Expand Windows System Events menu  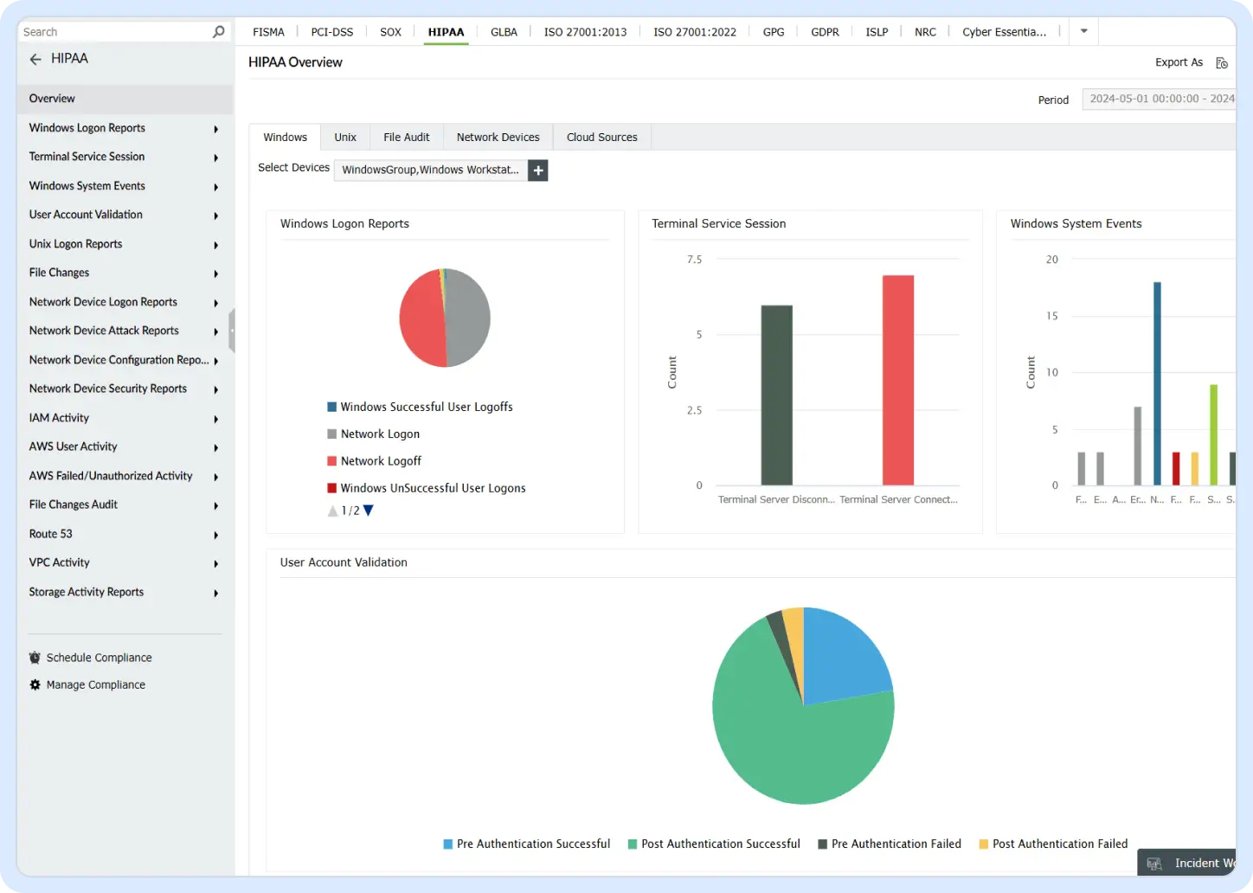(215, 187)
